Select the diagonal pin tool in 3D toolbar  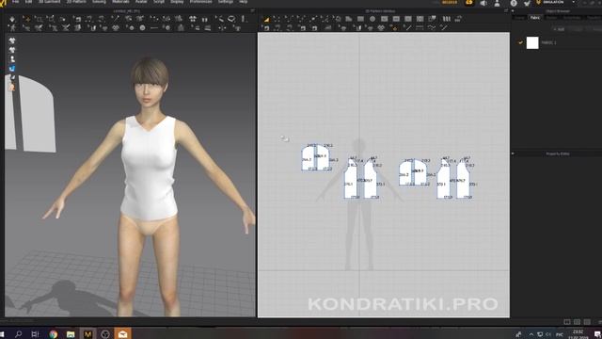[115, 19]
